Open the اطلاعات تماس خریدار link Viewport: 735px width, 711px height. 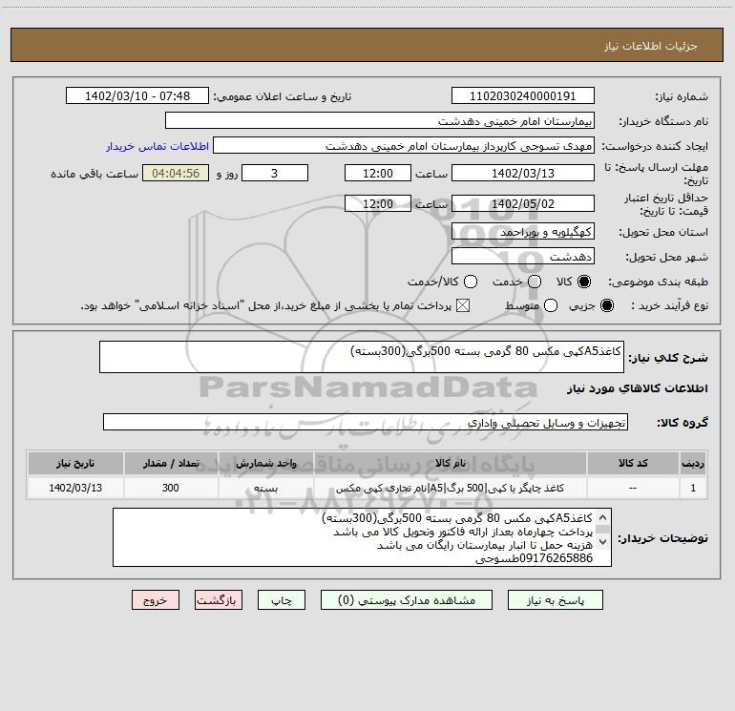tap(157, 146)
